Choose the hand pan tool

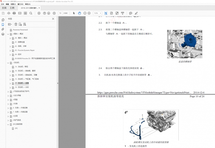[x=79, y=13]
